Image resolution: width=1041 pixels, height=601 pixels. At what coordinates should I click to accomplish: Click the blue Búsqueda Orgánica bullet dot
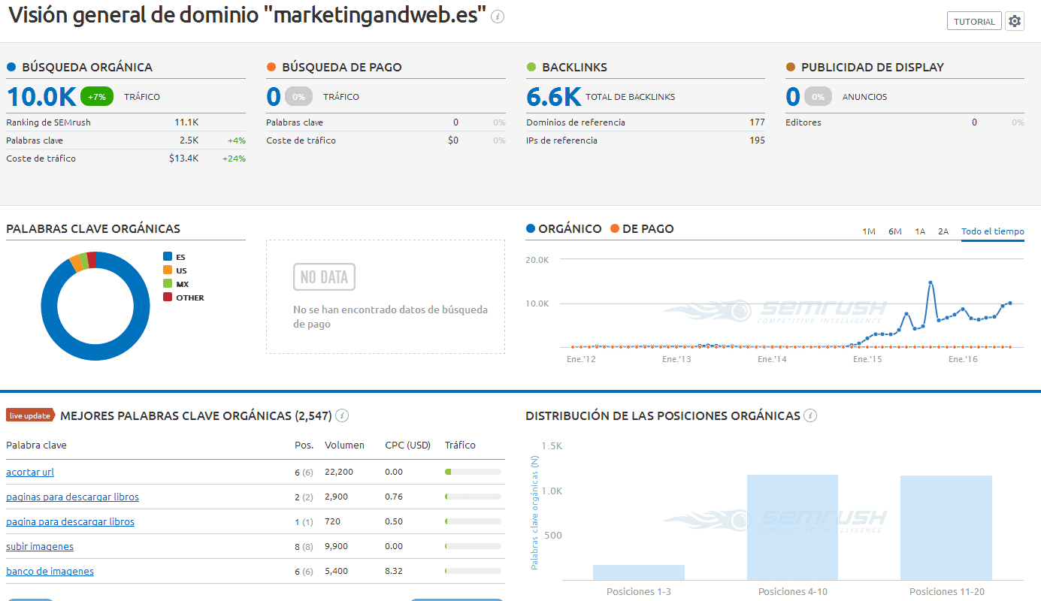(x=11, y=67)
